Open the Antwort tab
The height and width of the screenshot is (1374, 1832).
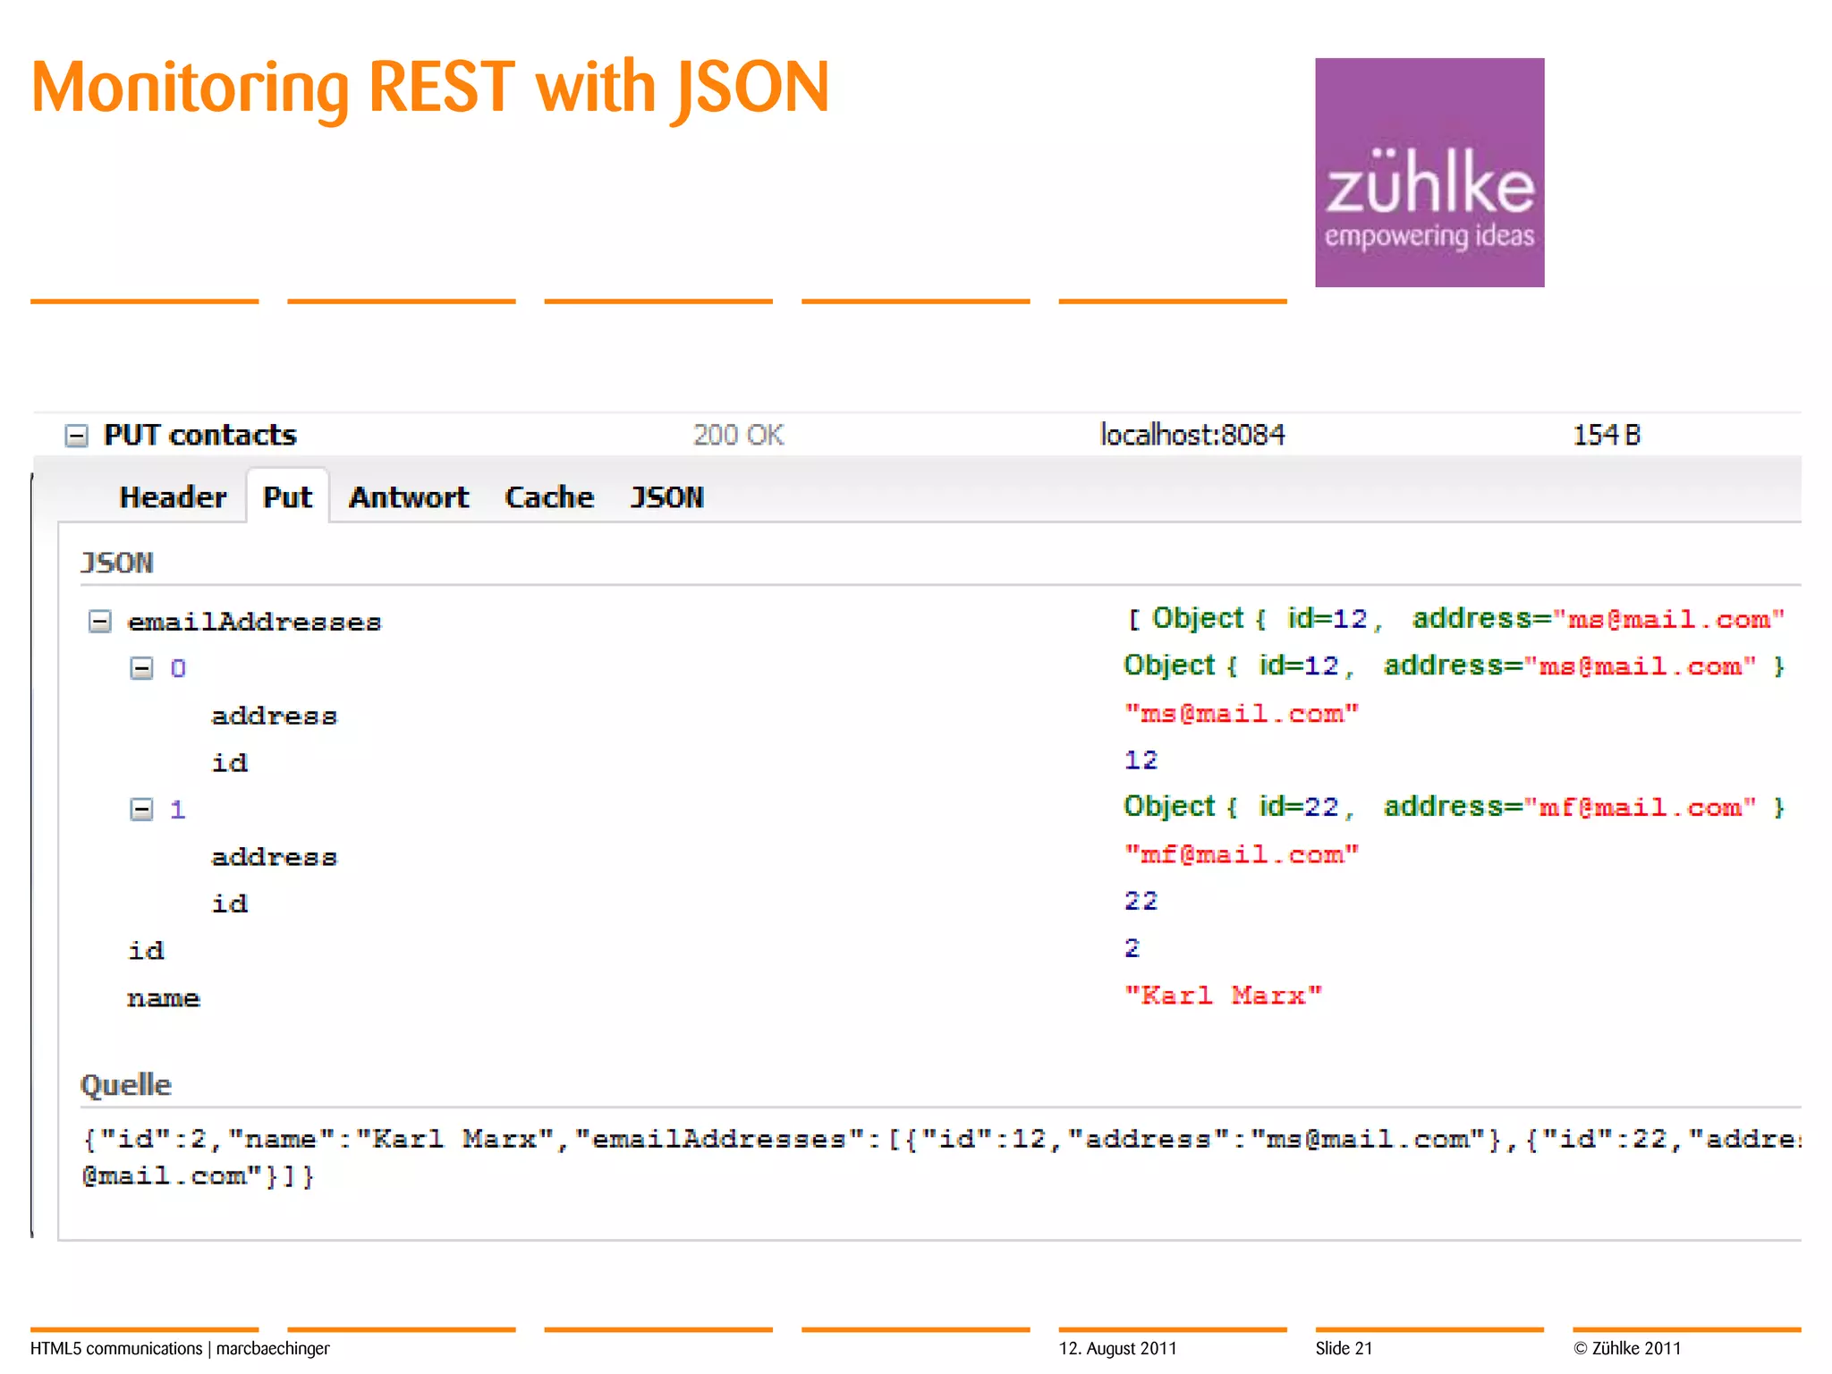[409, 497]
